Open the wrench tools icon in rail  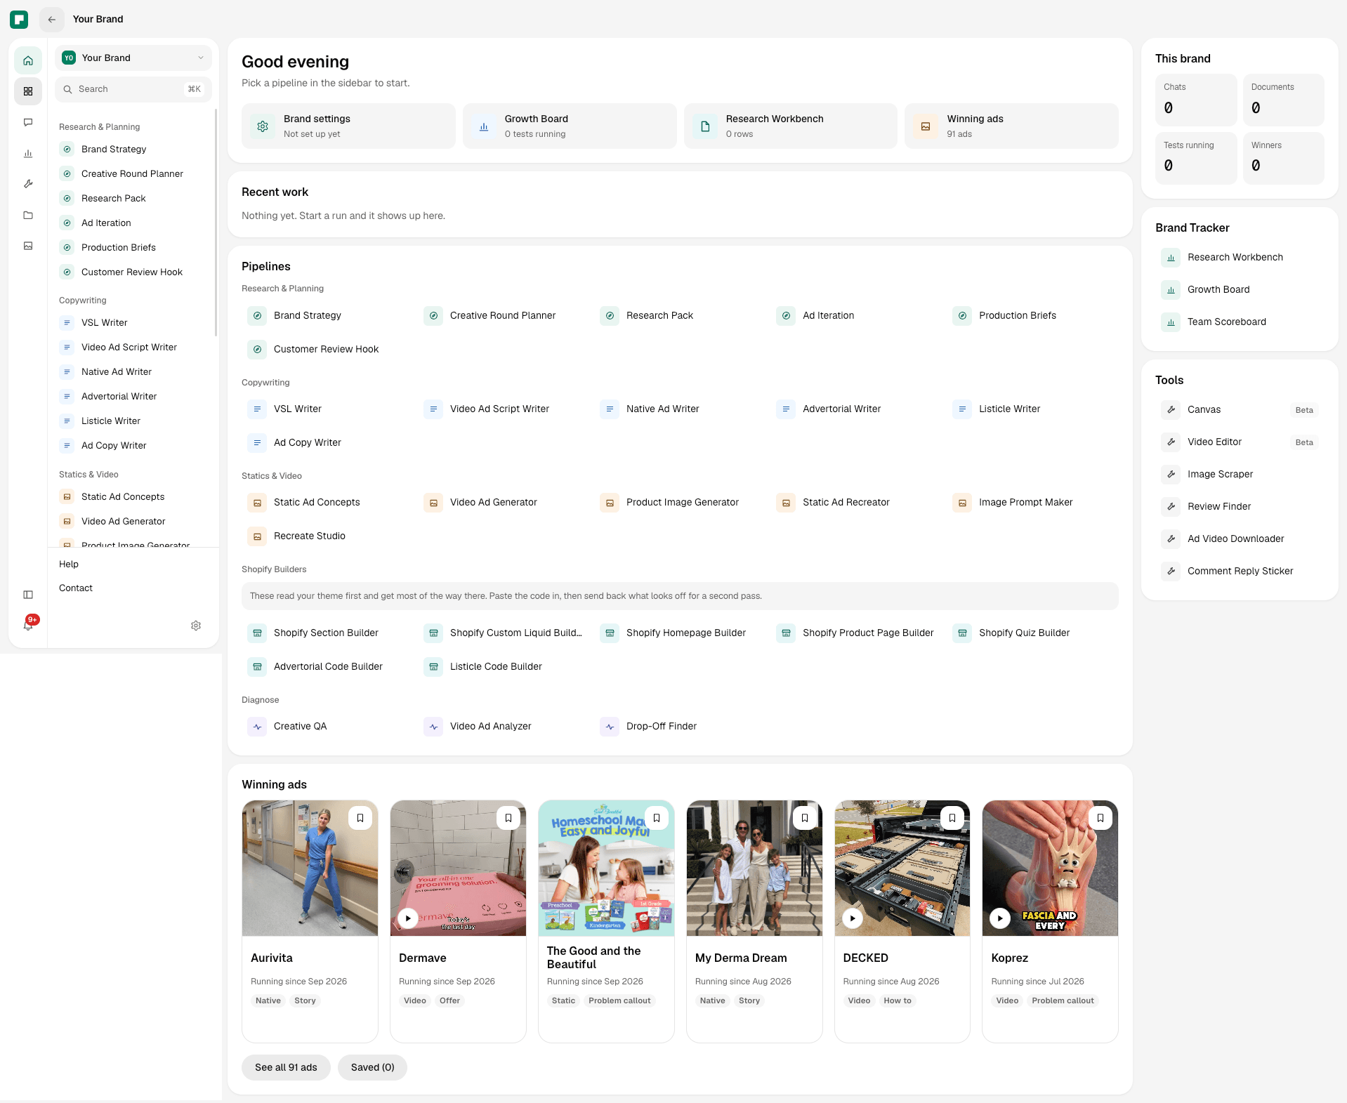(x=28, y=184)
